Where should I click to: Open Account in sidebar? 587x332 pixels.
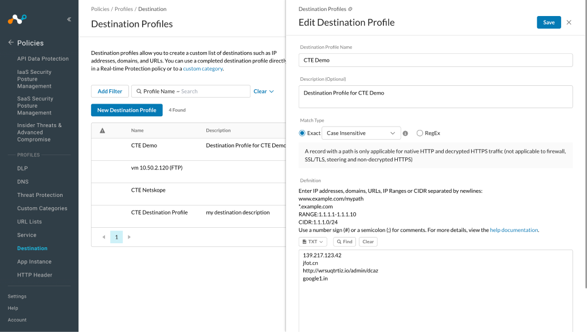point(17,320)
